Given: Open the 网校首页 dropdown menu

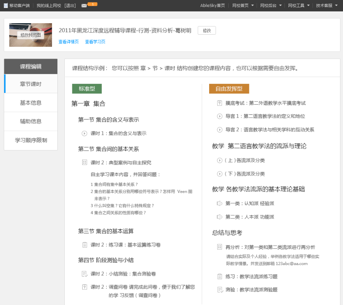Looking at the screenshot, I should pyautogui.click(x=243, y=5).
